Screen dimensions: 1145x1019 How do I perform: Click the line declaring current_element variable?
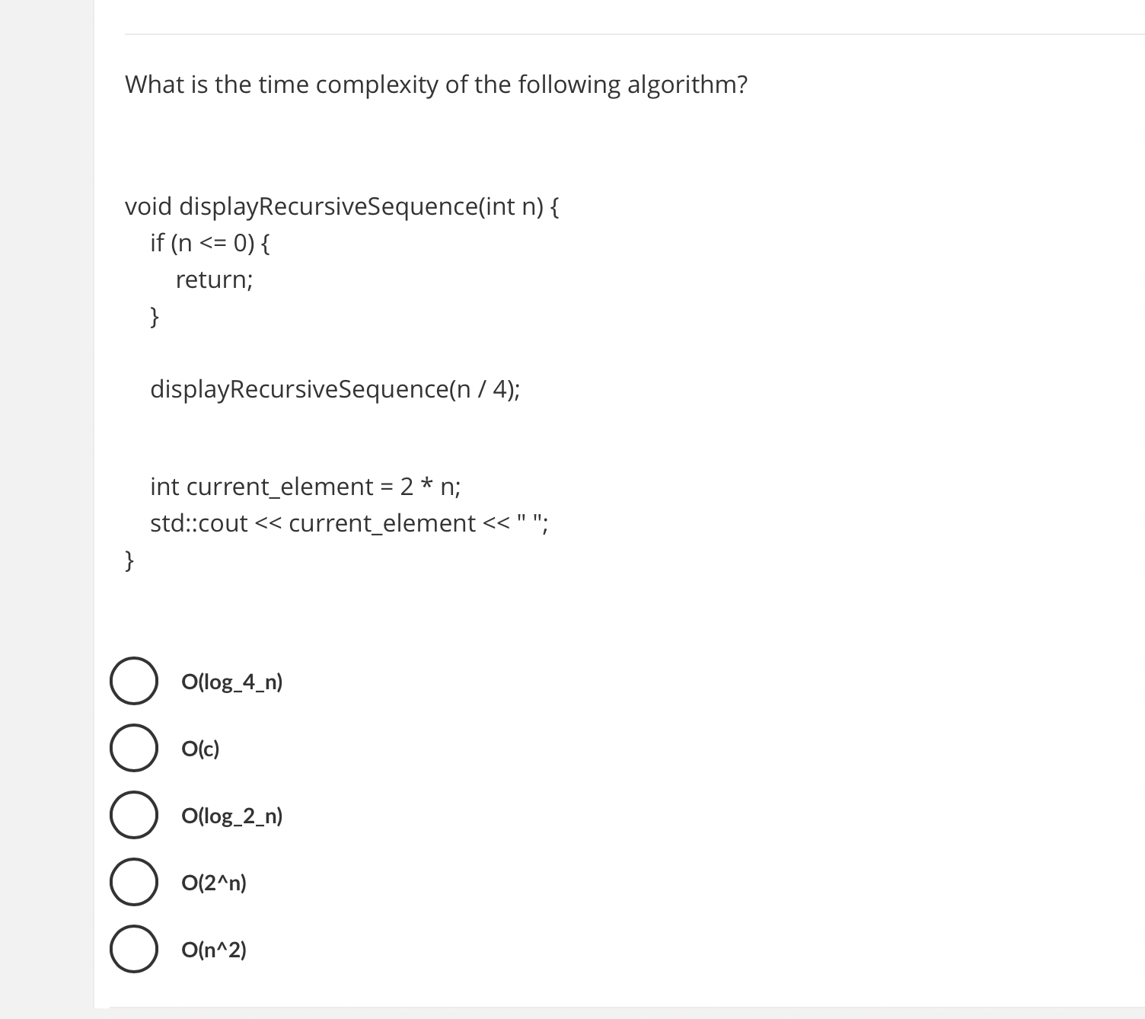[x=305, y=486]
